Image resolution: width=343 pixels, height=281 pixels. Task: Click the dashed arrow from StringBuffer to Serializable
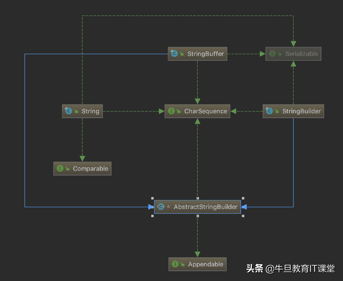point(246,54)
